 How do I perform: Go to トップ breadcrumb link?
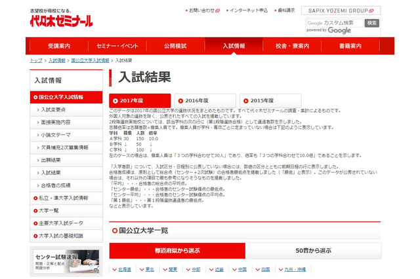pos(36,60)
